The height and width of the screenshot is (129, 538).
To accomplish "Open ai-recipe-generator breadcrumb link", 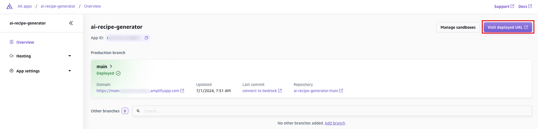I will coord(58,6).
